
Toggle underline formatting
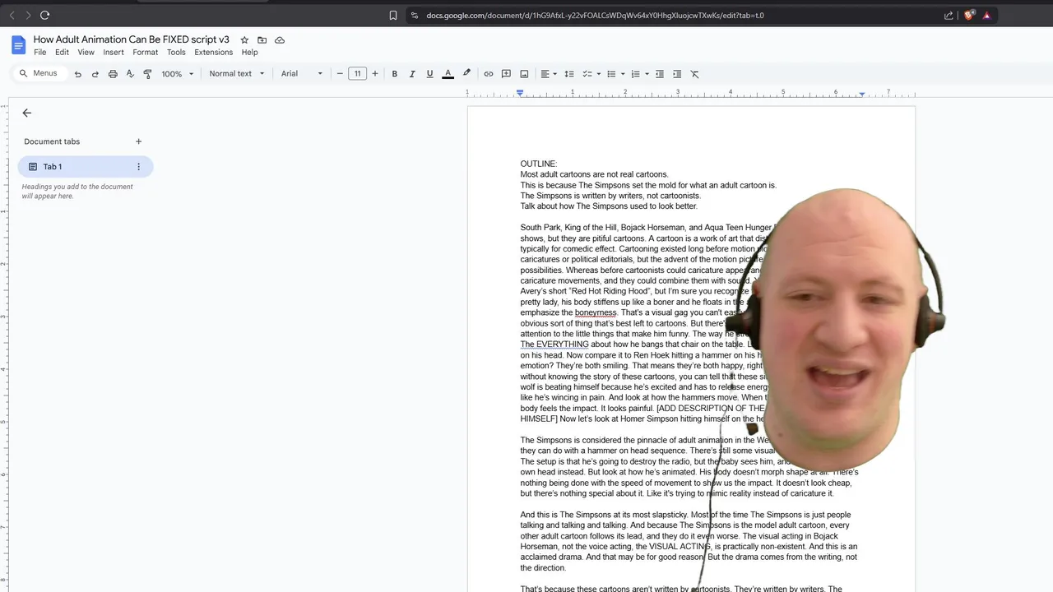click(429, 74)
